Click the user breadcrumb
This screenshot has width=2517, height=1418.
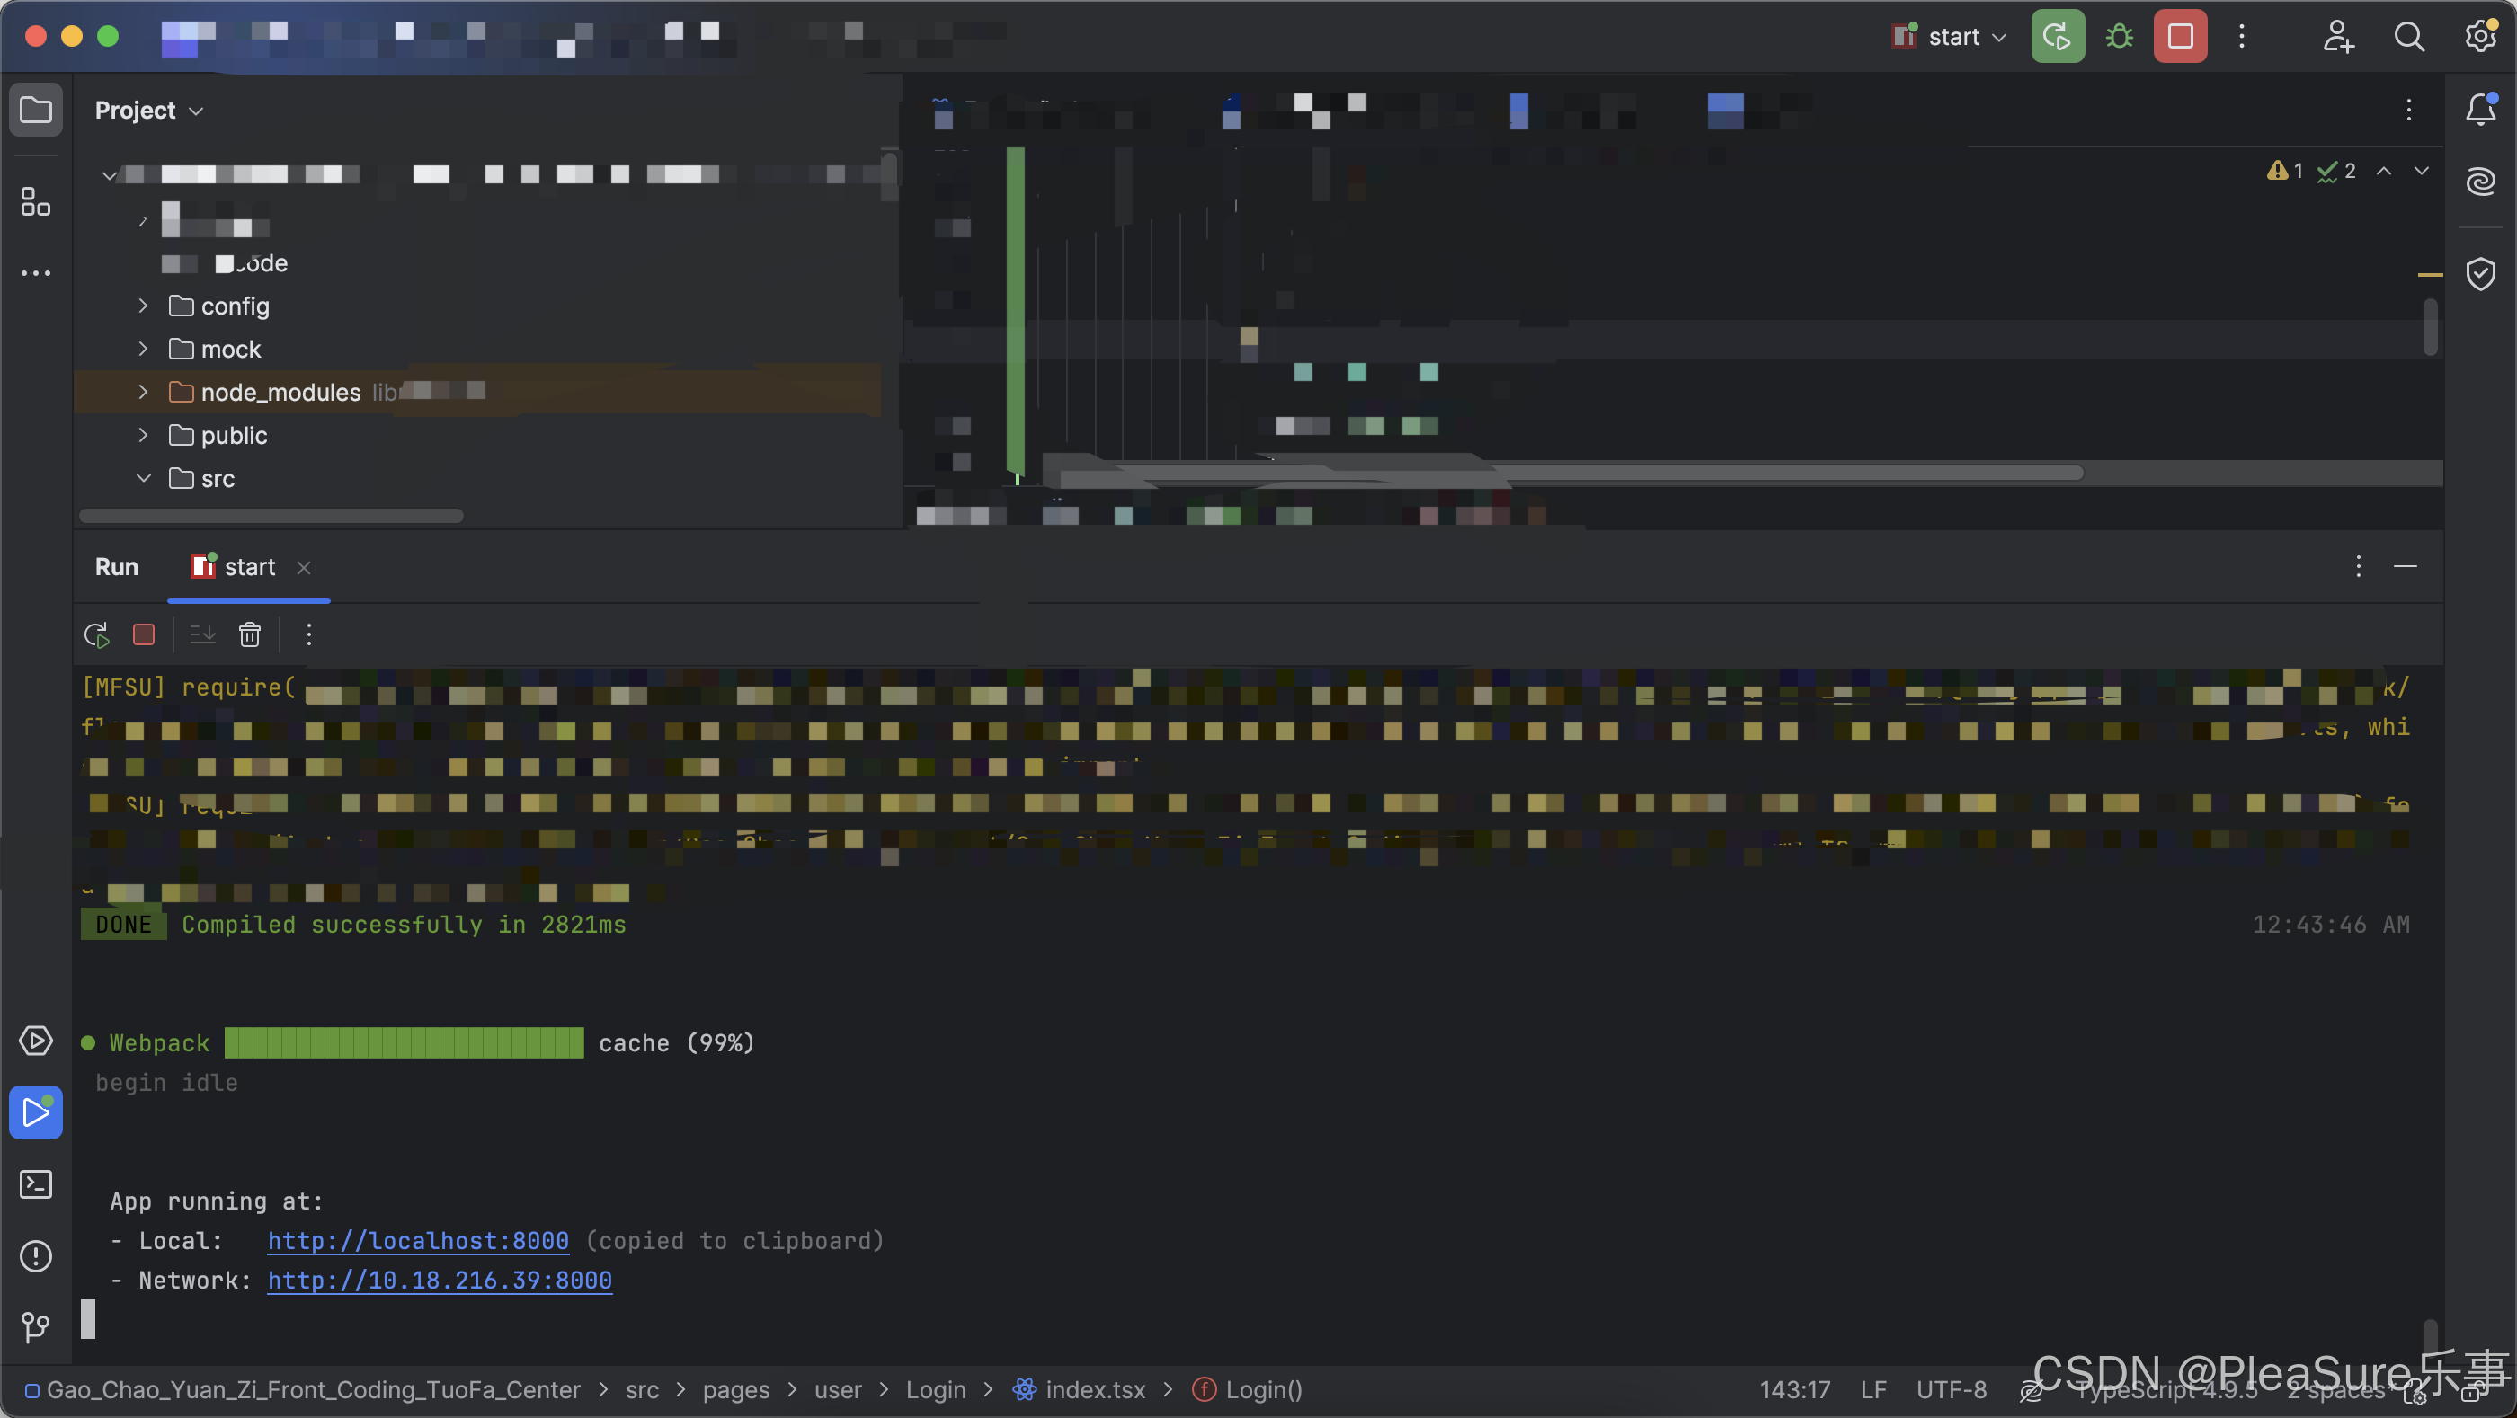pos(839,1389)
